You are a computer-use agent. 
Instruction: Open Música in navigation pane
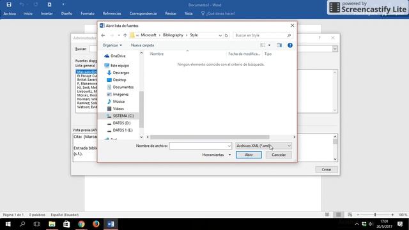pos(116,102)
